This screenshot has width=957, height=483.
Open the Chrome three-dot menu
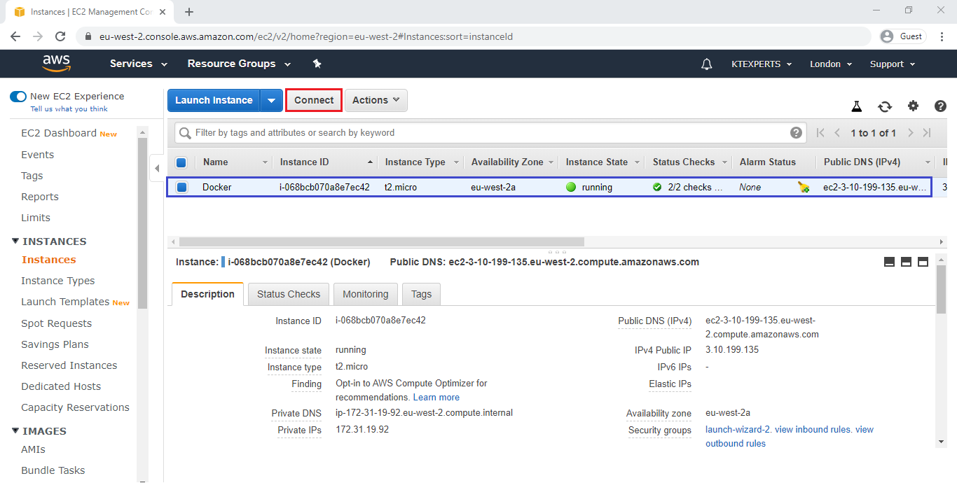(x=942, y=36)
